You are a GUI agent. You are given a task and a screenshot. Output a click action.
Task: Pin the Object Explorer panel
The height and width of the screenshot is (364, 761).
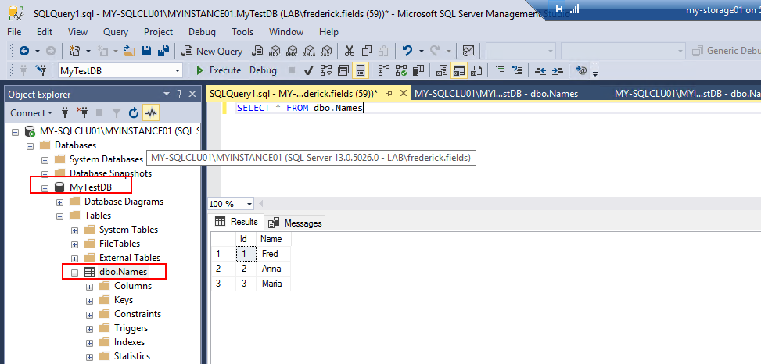point(179,94)
